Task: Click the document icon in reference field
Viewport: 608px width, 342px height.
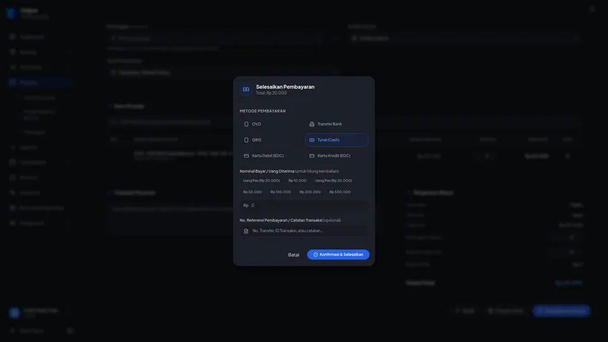Action: pos(246,231)
